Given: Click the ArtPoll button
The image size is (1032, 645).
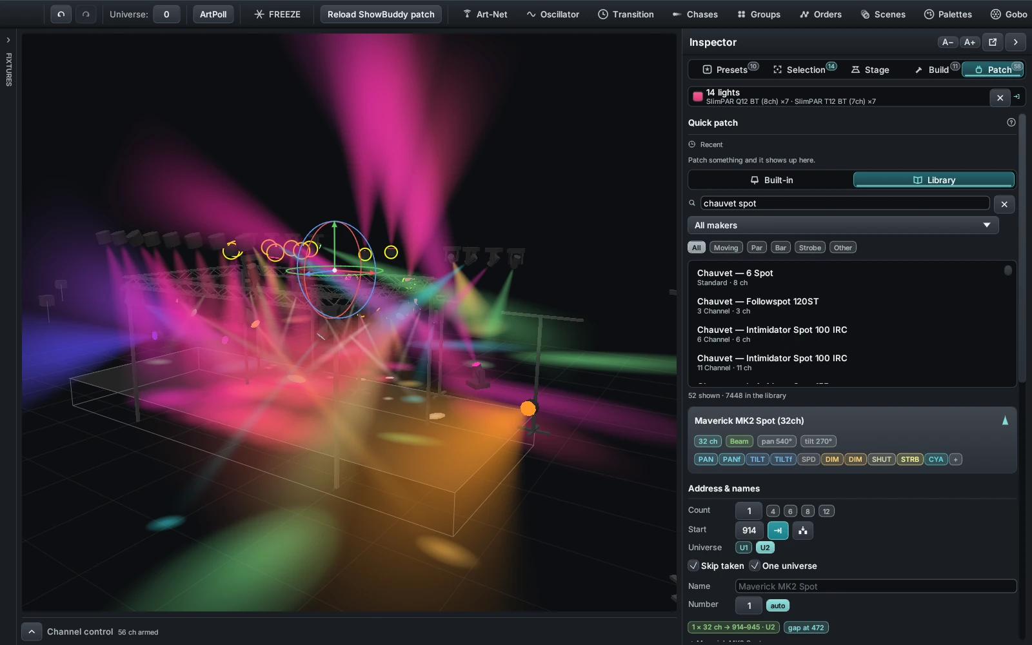Looking at the screenshot, I should pyautogui.click(x=213, y=14).
